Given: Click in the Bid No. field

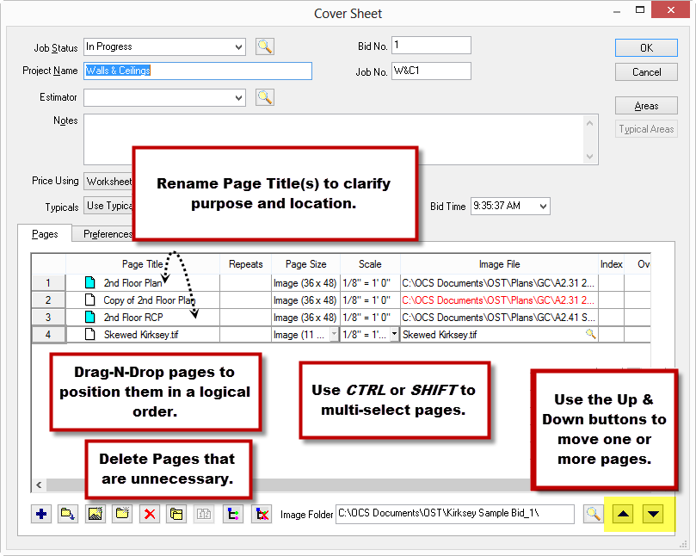Looking at the screenshot, I should pyautogui.click(x=431, y=46).
